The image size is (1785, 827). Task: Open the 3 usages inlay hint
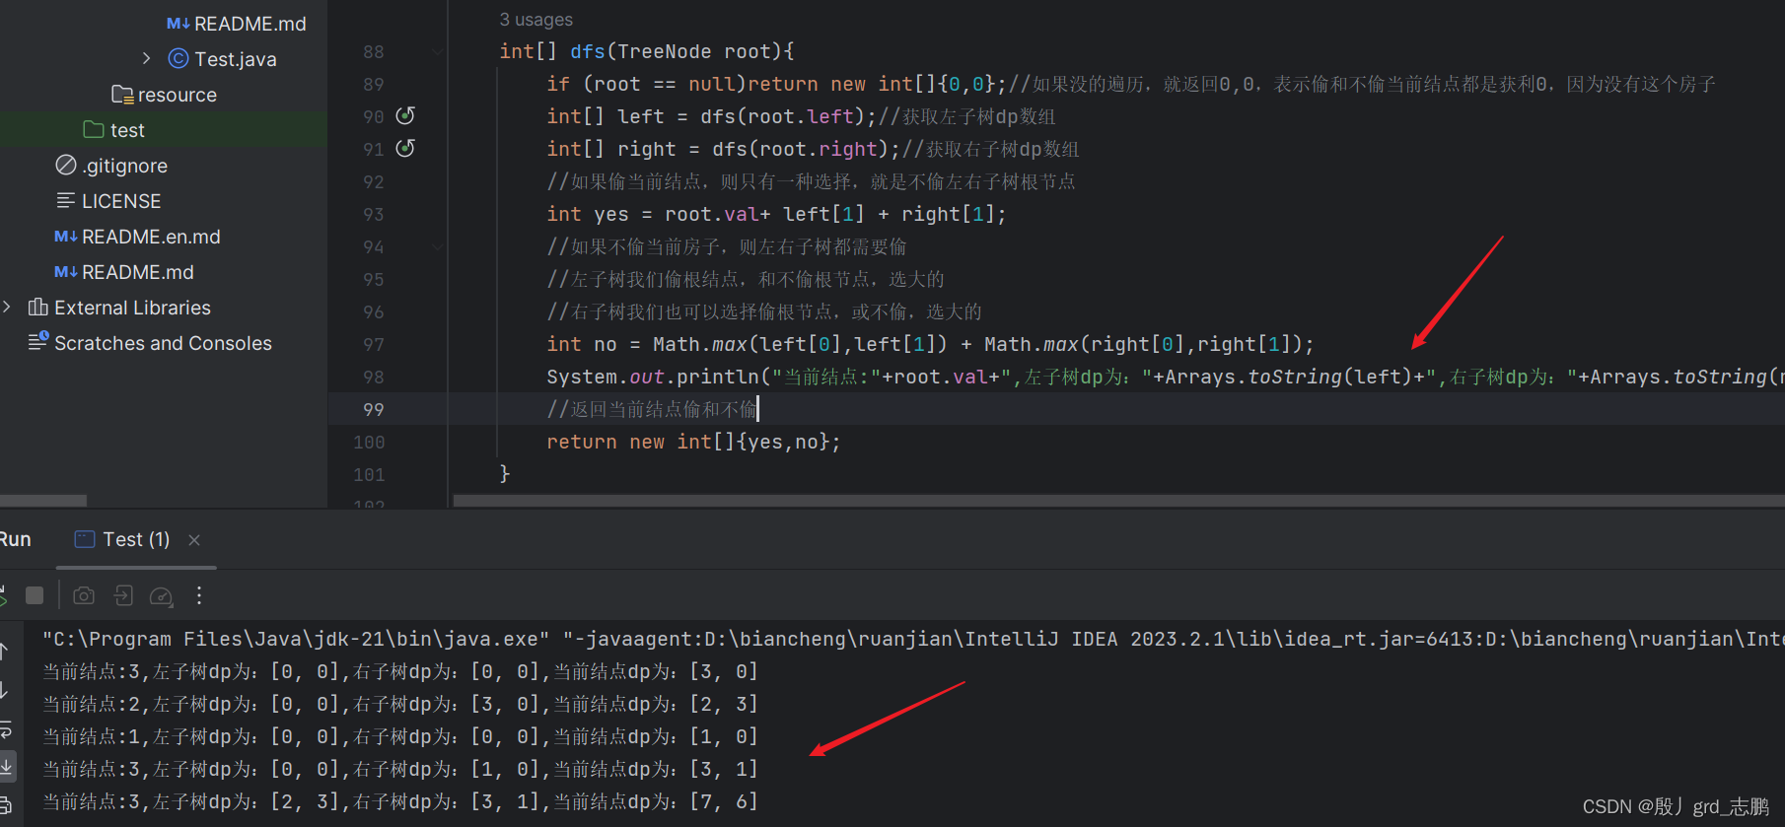click(x=535, y=20)
